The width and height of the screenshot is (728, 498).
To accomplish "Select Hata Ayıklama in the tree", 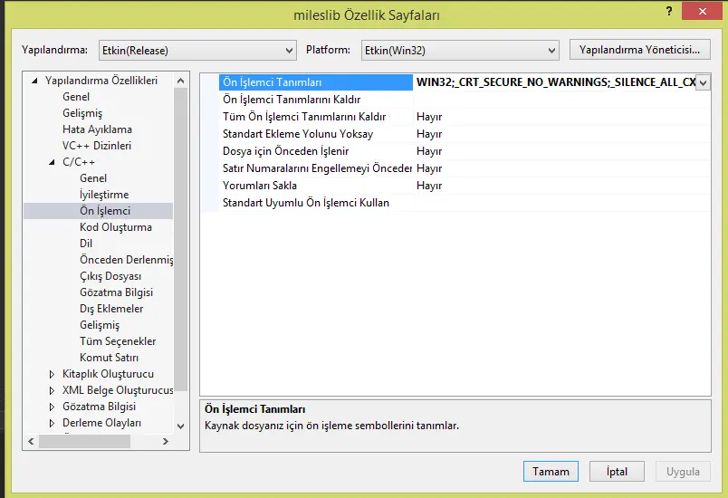I will (97, 129).
